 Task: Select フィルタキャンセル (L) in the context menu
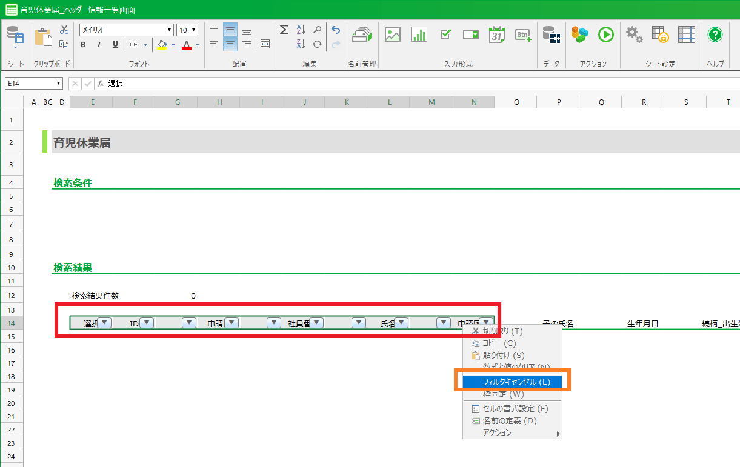pos(516,382)
